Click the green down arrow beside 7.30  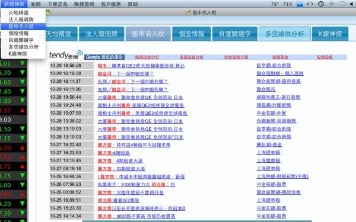click(23, 213)
